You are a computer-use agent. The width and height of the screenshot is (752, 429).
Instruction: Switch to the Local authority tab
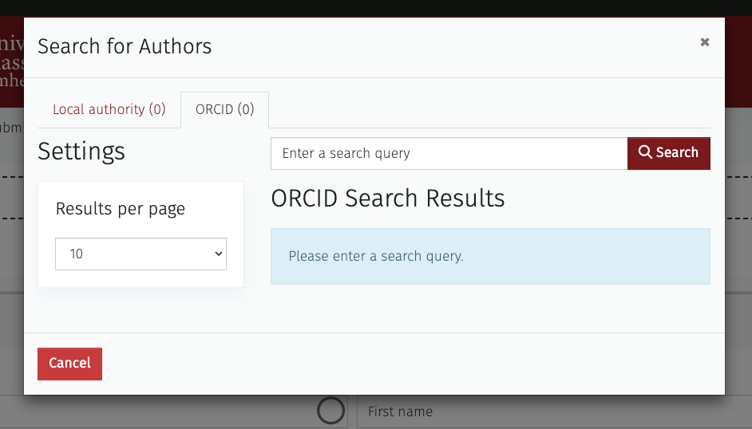pyautogui.click(x=109, y=110)
